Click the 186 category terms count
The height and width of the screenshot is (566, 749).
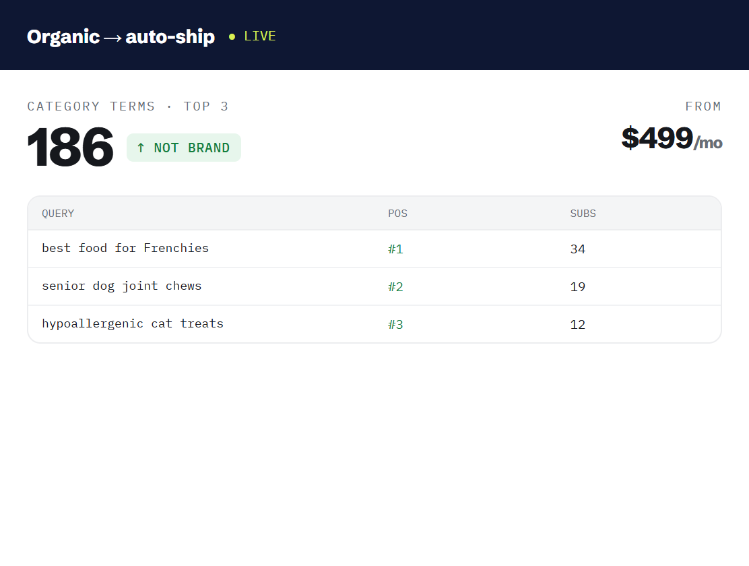70,147
